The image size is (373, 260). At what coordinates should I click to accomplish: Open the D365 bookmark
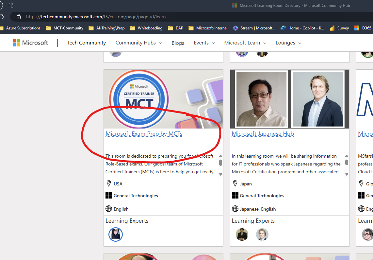(x=363, y=28)
